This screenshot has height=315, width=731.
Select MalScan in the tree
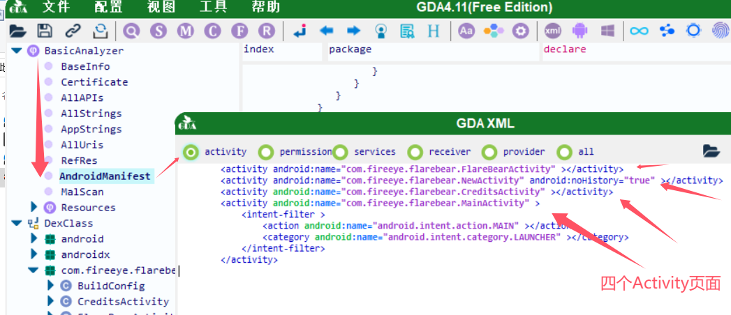82,192
